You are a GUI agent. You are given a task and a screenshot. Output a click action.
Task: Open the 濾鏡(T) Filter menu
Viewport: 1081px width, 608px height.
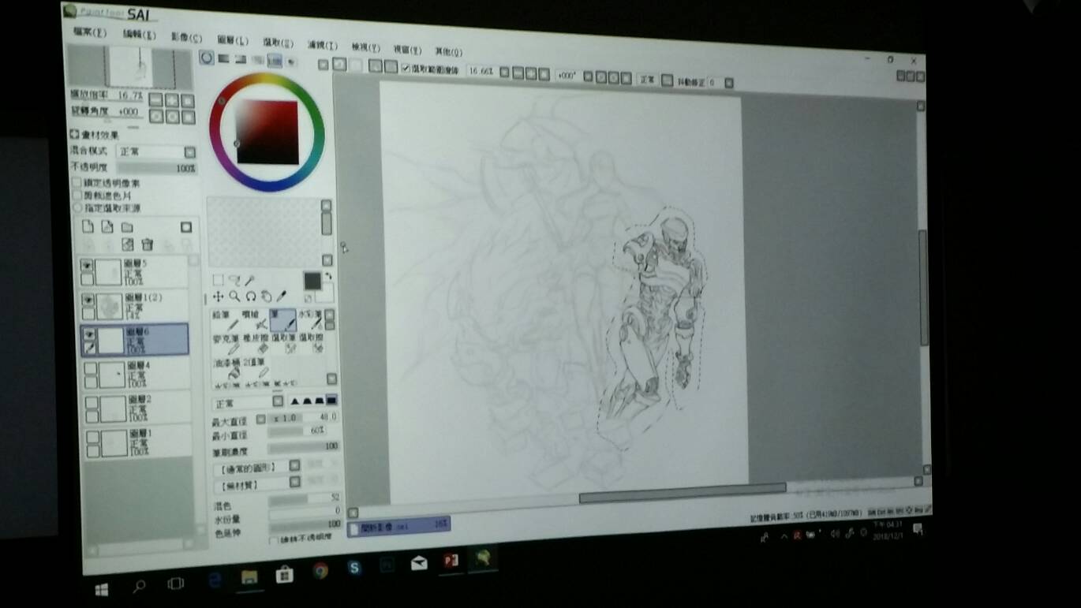pos(322,46)
